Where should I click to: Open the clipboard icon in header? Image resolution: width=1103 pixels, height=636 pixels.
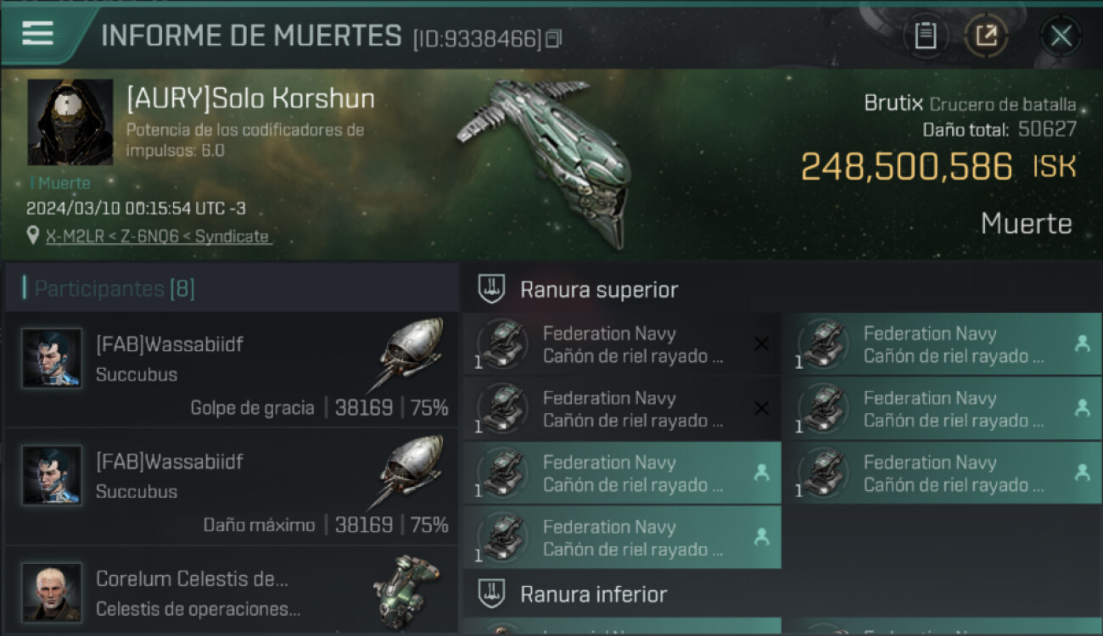click(925, 36)
